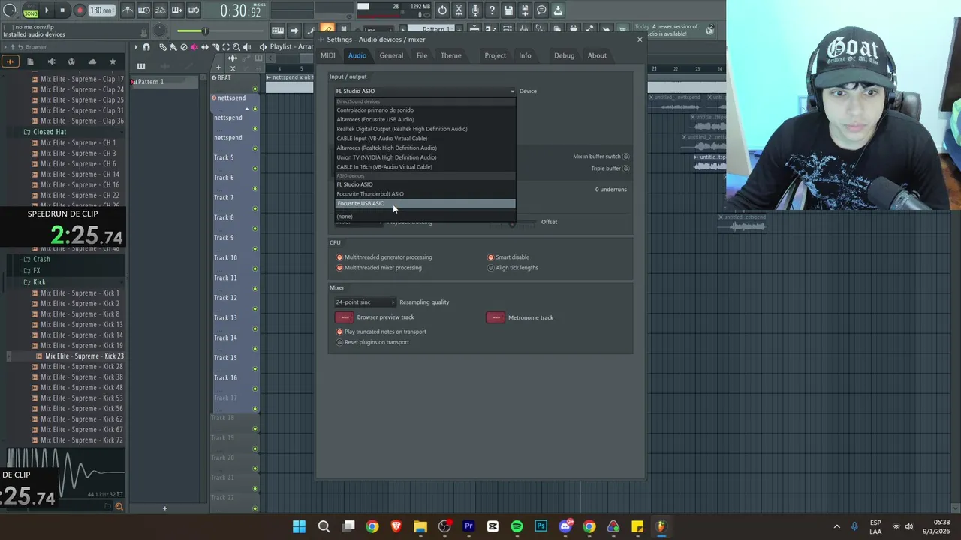Click the Metronome track selector
This screenshot has width=961, height=540.
[496, 317]
